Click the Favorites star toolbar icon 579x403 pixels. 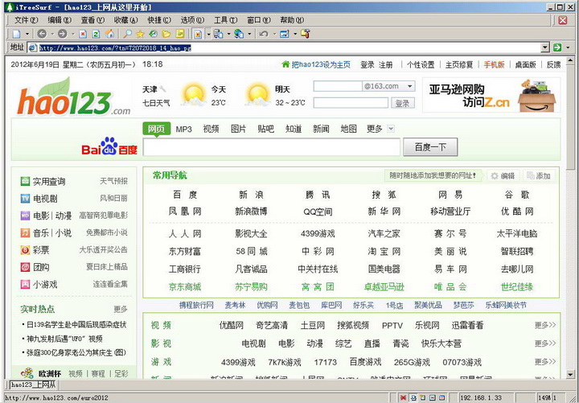point(140,34)
